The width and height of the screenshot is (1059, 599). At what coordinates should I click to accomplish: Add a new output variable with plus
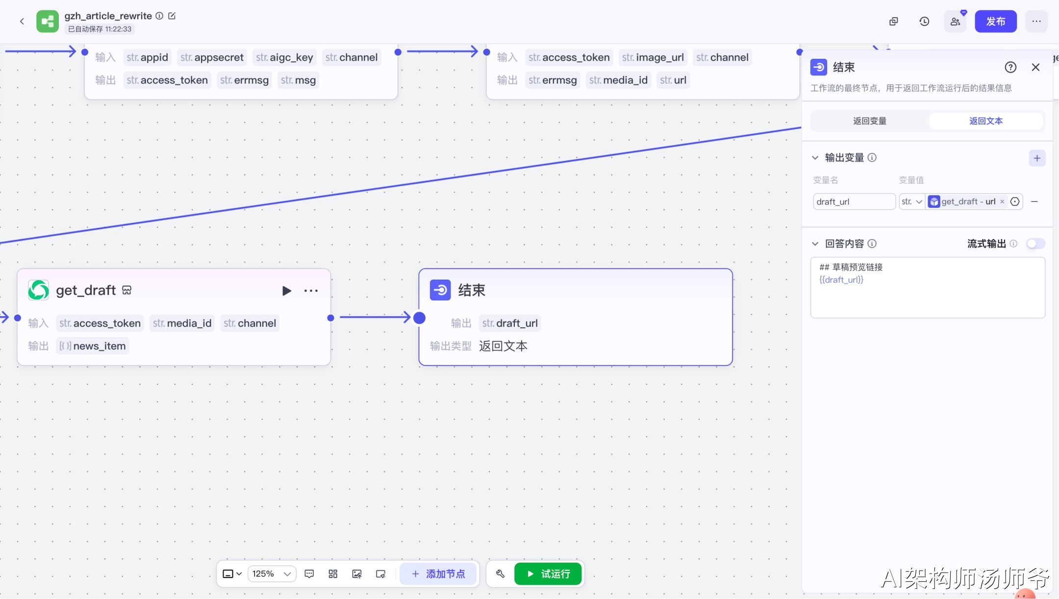click(x=1037, y=158)
